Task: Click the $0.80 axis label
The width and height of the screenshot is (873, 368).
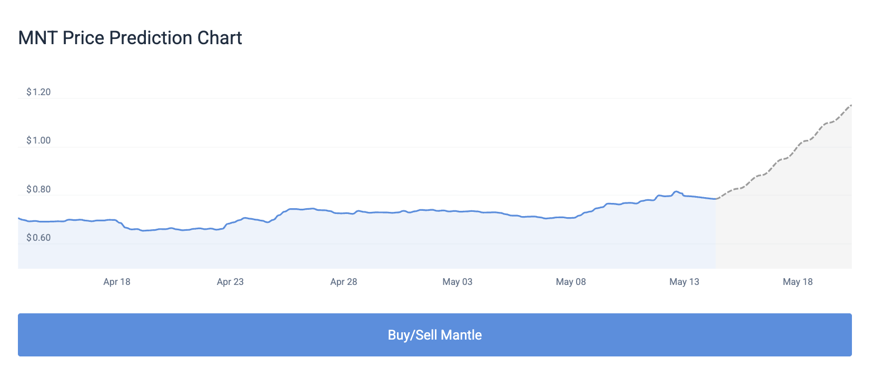Action: pos(39,189)
